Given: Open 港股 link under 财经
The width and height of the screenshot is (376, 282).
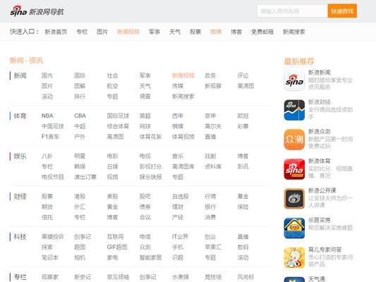Looking at the screenshot, I should 80,197.
